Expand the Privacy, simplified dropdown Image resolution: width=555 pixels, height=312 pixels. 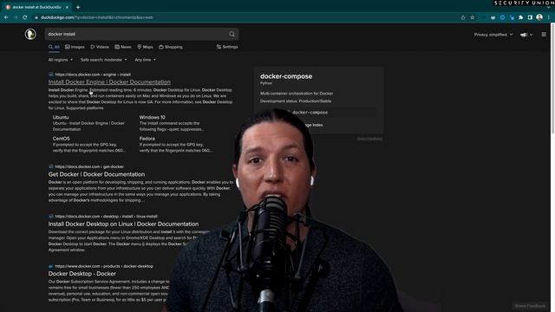click(x=493, y=35)
